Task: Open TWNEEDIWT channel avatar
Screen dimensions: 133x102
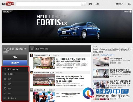Action: (31, 55)
